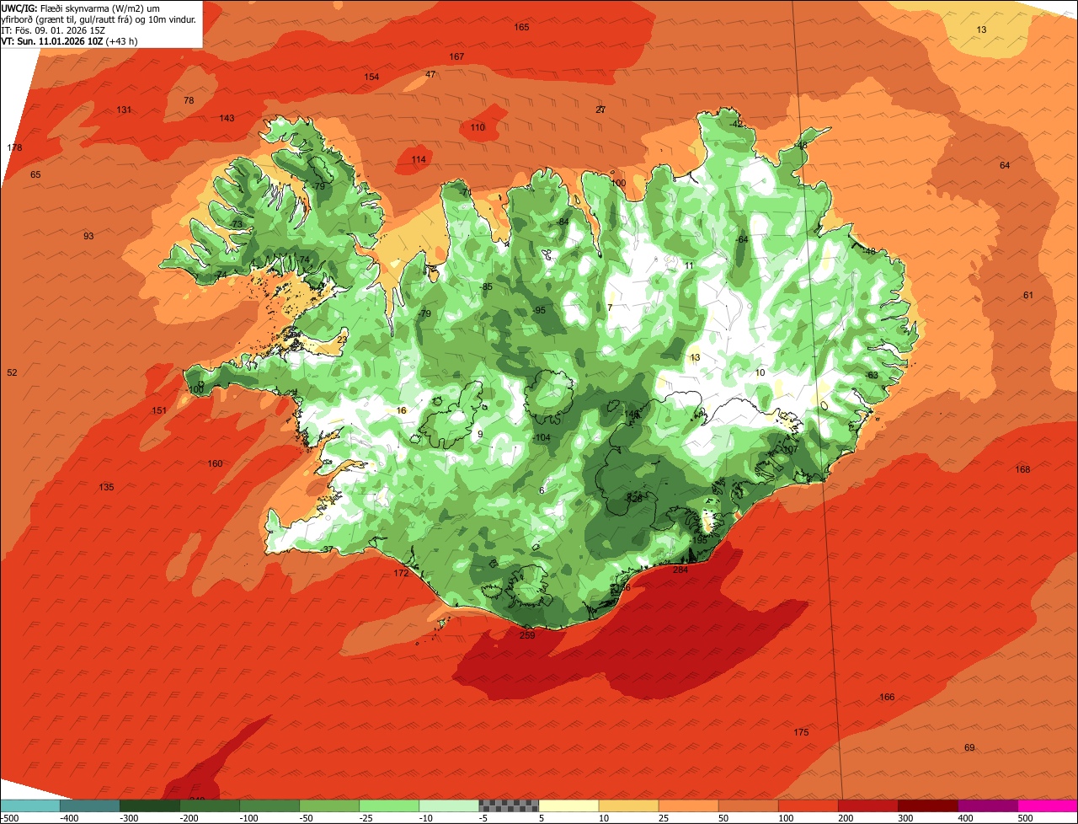Select the inland value -84
Screen dimensions: 1078x824
click(563, 222)
